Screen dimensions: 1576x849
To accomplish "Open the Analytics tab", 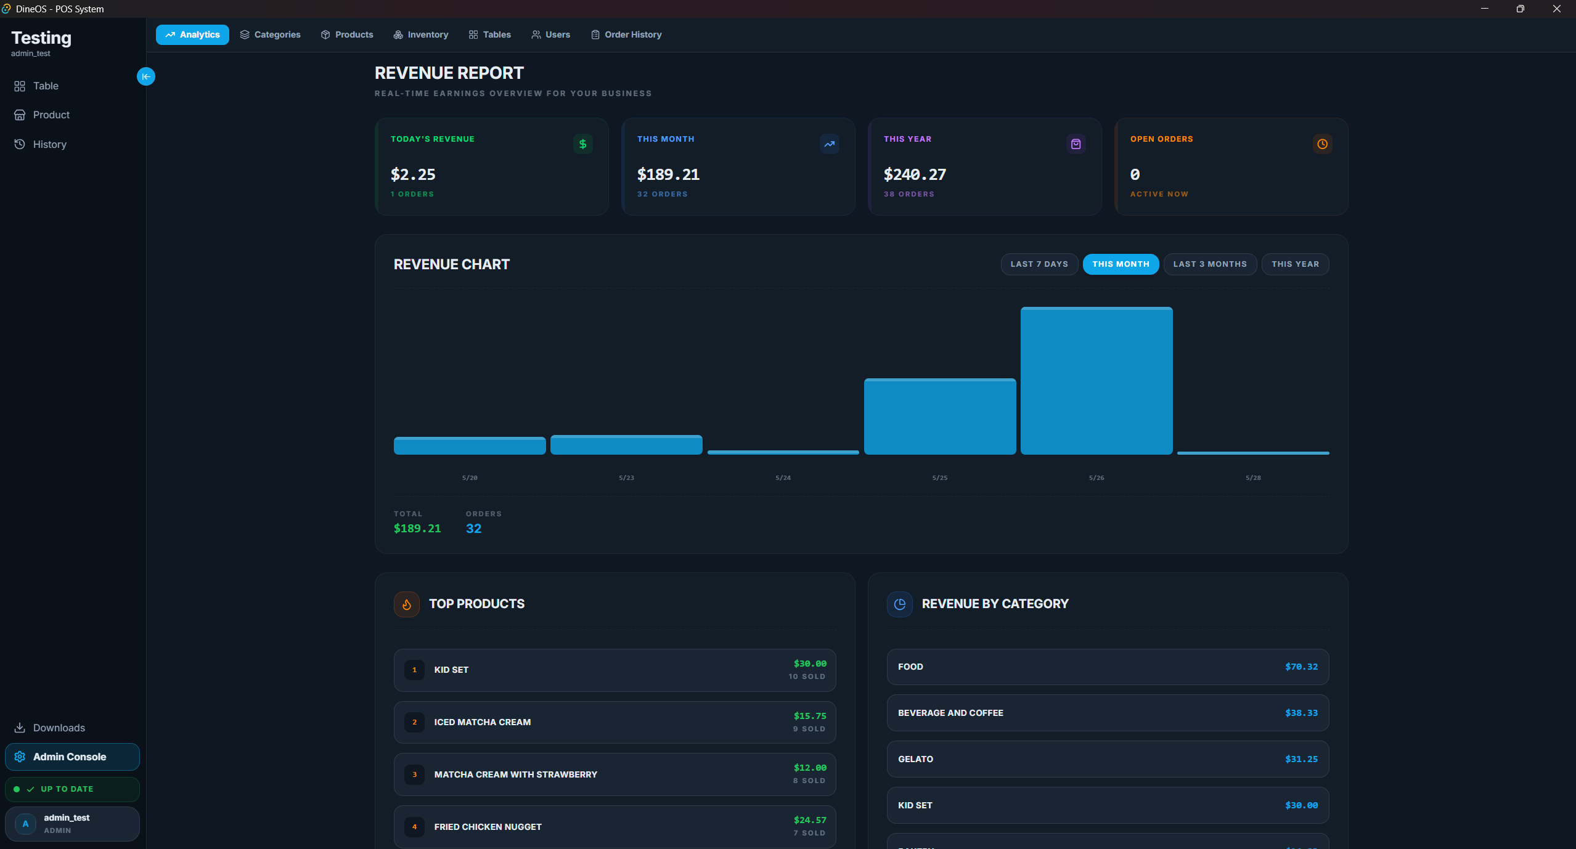I will point(192,35).
